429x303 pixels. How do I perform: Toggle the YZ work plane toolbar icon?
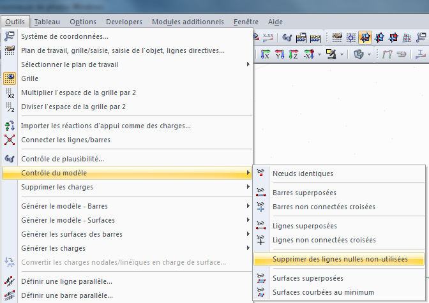click(x=379, y=38)
